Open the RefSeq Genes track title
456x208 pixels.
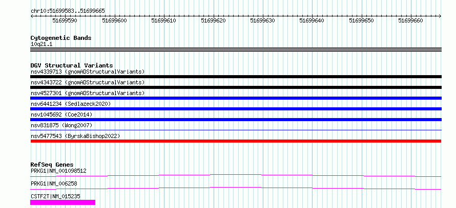(x=52, y=165)
